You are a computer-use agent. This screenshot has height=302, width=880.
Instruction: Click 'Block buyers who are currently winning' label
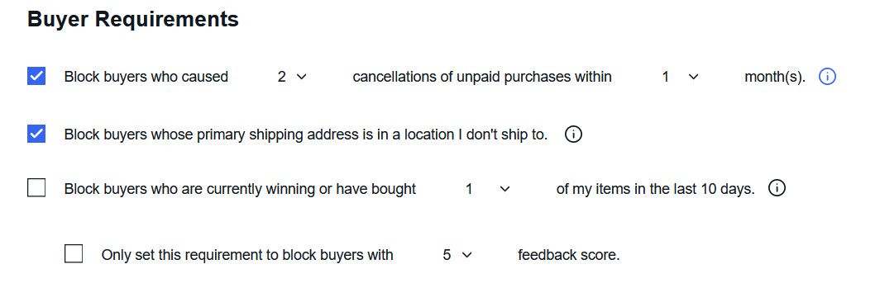coord(240,190)
